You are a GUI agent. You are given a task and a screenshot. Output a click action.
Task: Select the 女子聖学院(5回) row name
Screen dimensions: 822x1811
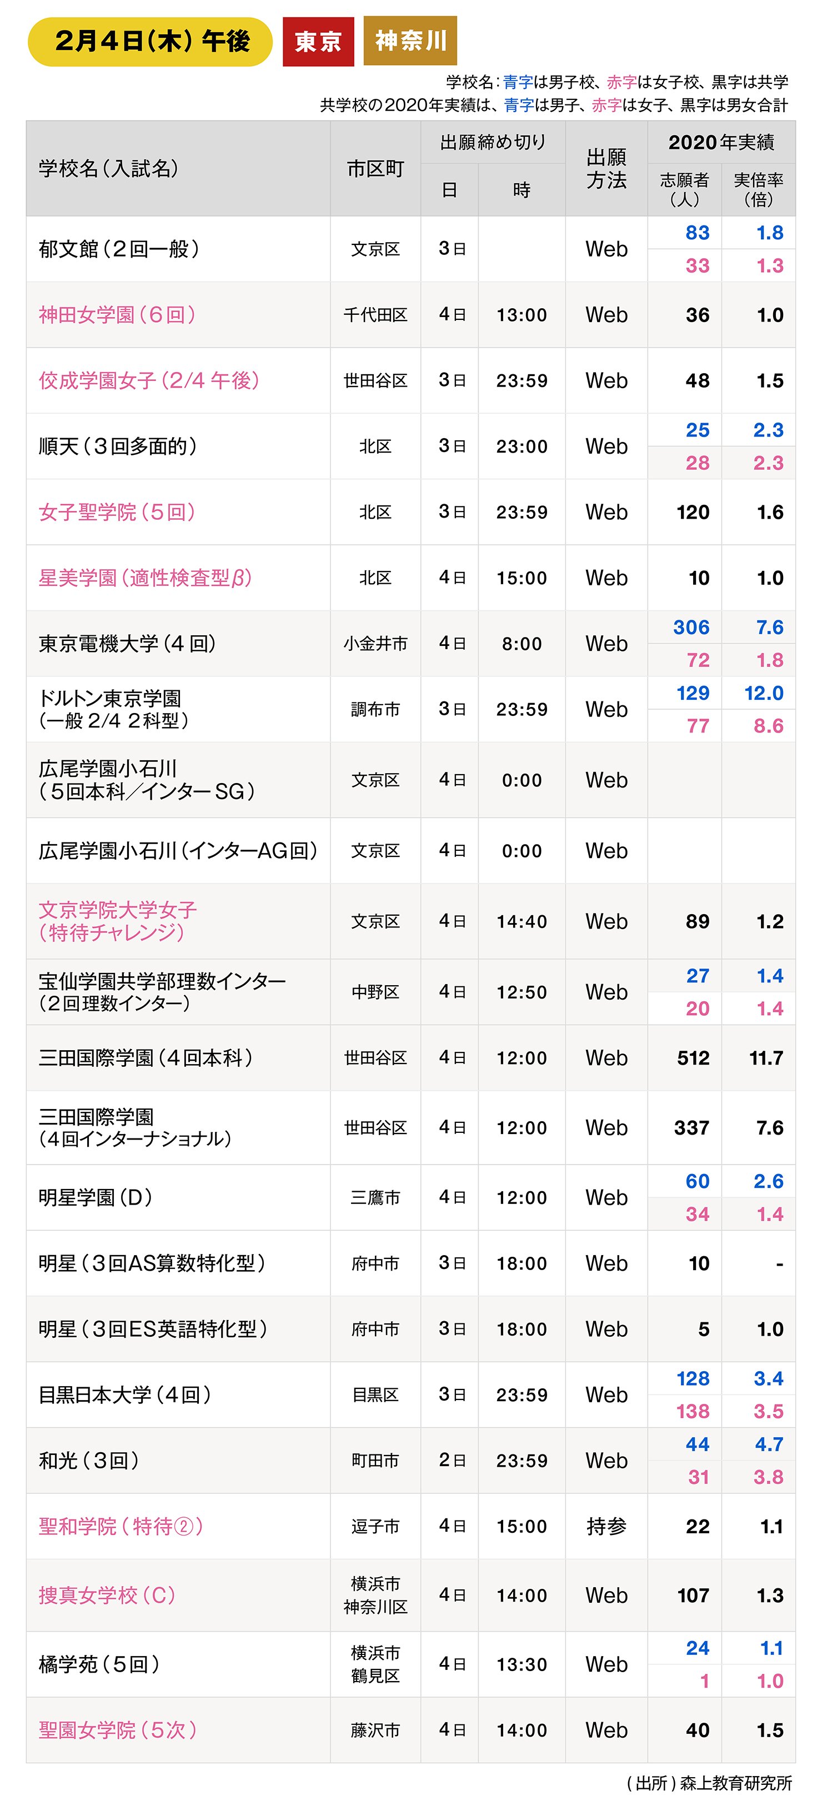118,512
